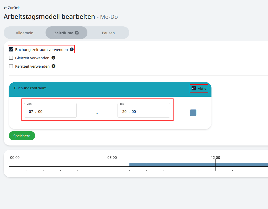
Task: Click info icon beside Buchungszeitraum verwenden
Action: click(72, 49)
